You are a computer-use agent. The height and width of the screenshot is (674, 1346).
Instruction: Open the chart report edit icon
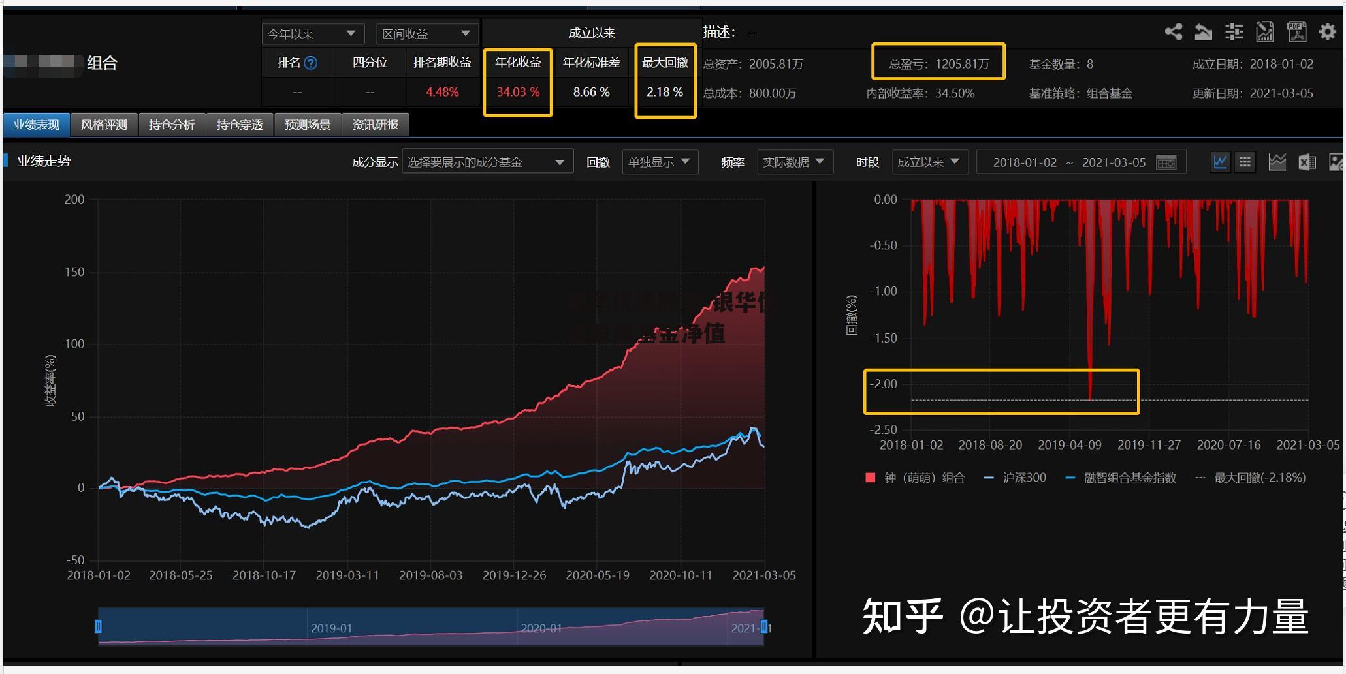[x=1265, y=31]
